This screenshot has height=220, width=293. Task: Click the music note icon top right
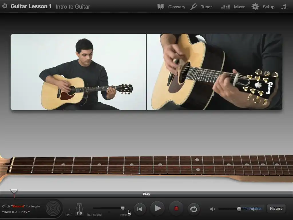(x=284, y=7)
